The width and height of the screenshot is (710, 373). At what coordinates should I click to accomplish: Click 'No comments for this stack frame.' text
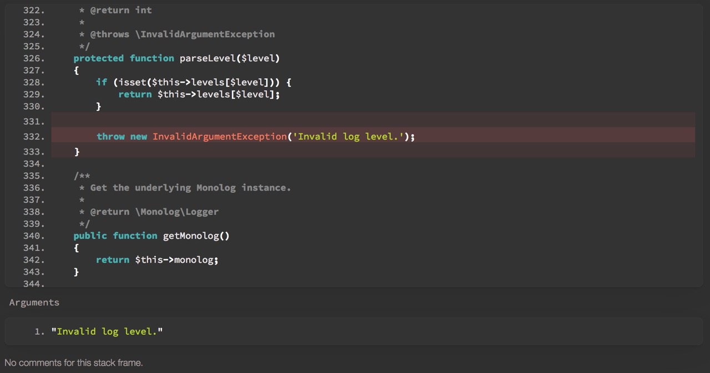[x=74, y=363]
